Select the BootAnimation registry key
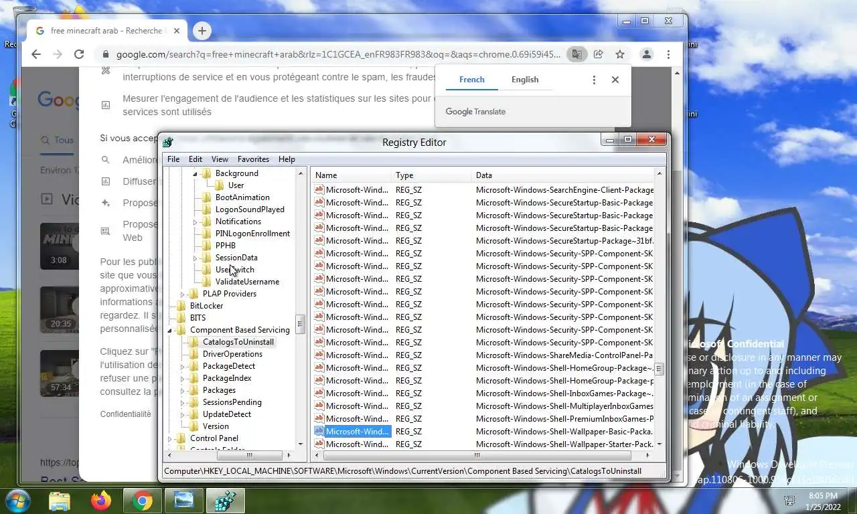Viewport: 857px width, 514px height. click(242, 197)
